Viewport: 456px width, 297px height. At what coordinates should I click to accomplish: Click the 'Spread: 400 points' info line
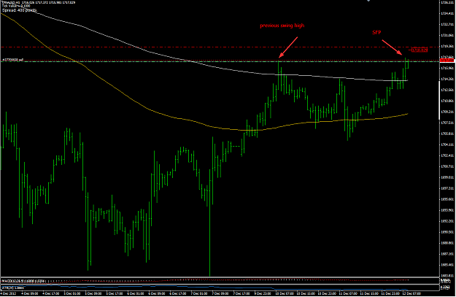pyautogui.click(x=20, y=10)
